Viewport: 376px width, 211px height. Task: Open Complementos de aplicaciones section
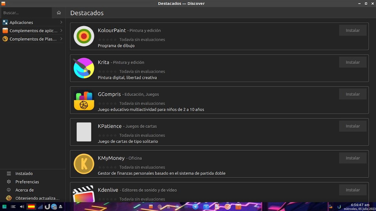point(33,31)
